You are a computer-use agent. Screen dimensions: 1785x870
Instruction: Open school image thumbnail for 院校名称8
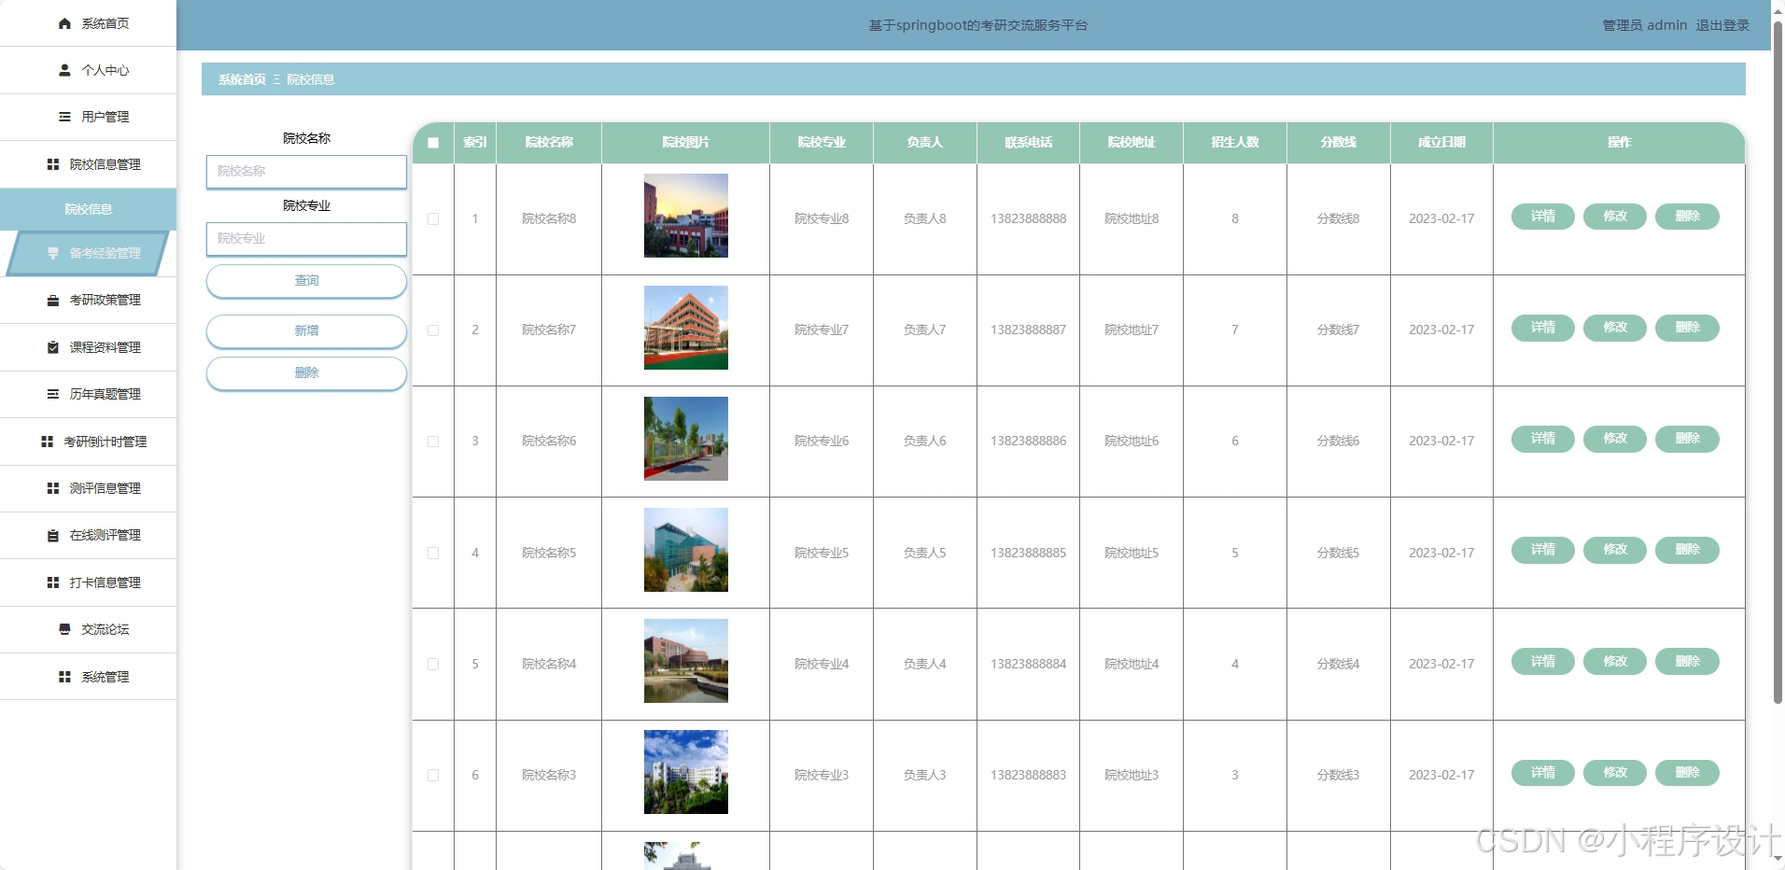pyautogui.click(x=686, y=216)
